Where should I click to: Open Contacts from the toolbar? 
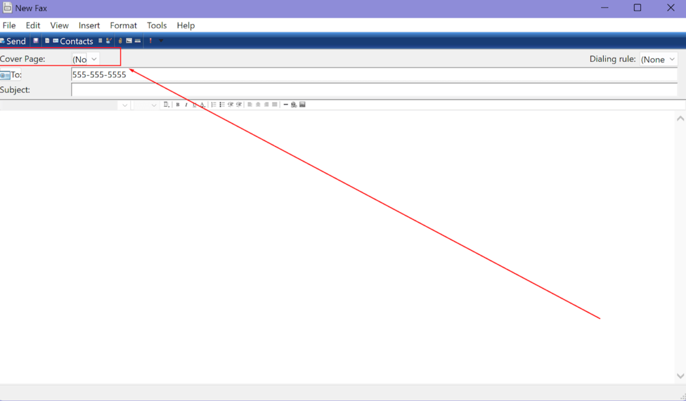coord(73,41)
